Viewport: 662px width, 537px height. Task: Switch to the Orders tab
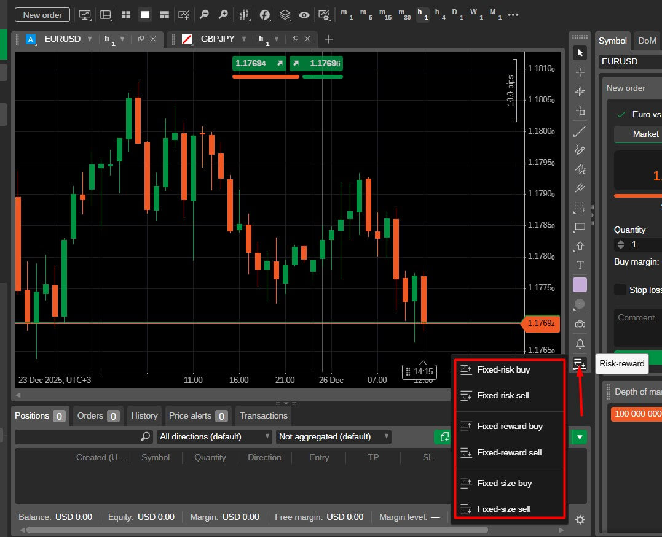(x=98, y=416)
